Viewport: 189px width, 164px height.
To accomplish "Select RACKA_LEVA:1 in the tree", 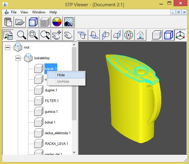I will [x=57, y=144].
